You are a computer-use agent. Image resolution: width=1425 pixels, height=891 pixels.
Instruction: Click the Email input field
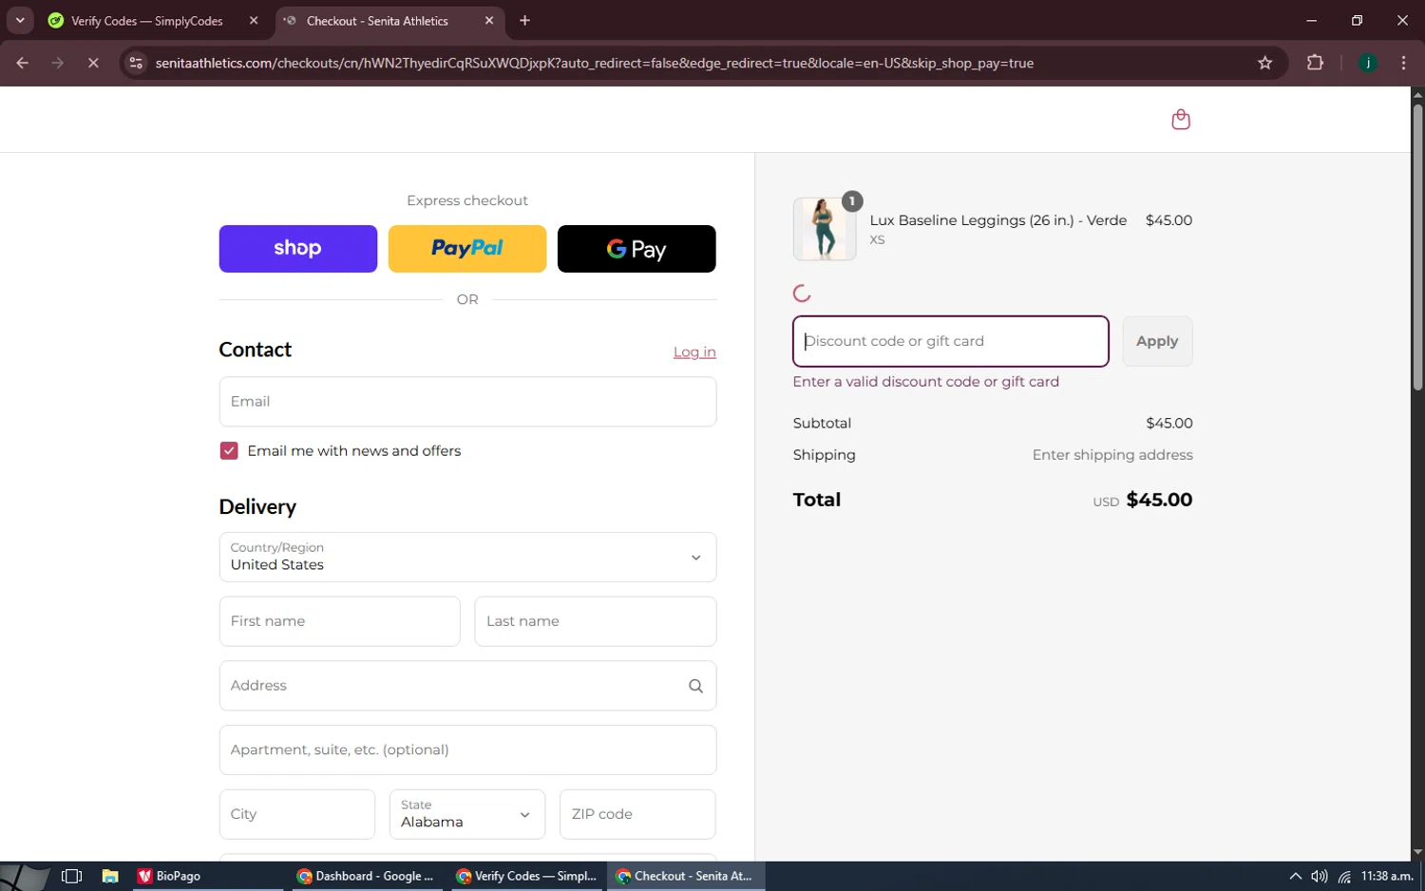467,402
